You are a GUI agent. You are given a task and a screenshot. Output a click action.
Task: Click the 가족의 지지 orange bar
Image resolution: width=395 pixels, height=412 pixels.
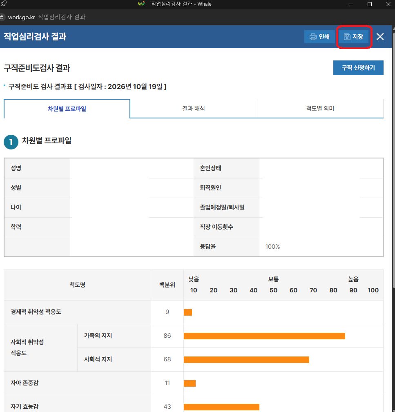264,336
